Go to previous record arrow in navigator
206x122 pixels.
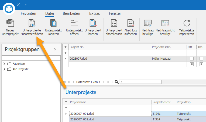73,82
